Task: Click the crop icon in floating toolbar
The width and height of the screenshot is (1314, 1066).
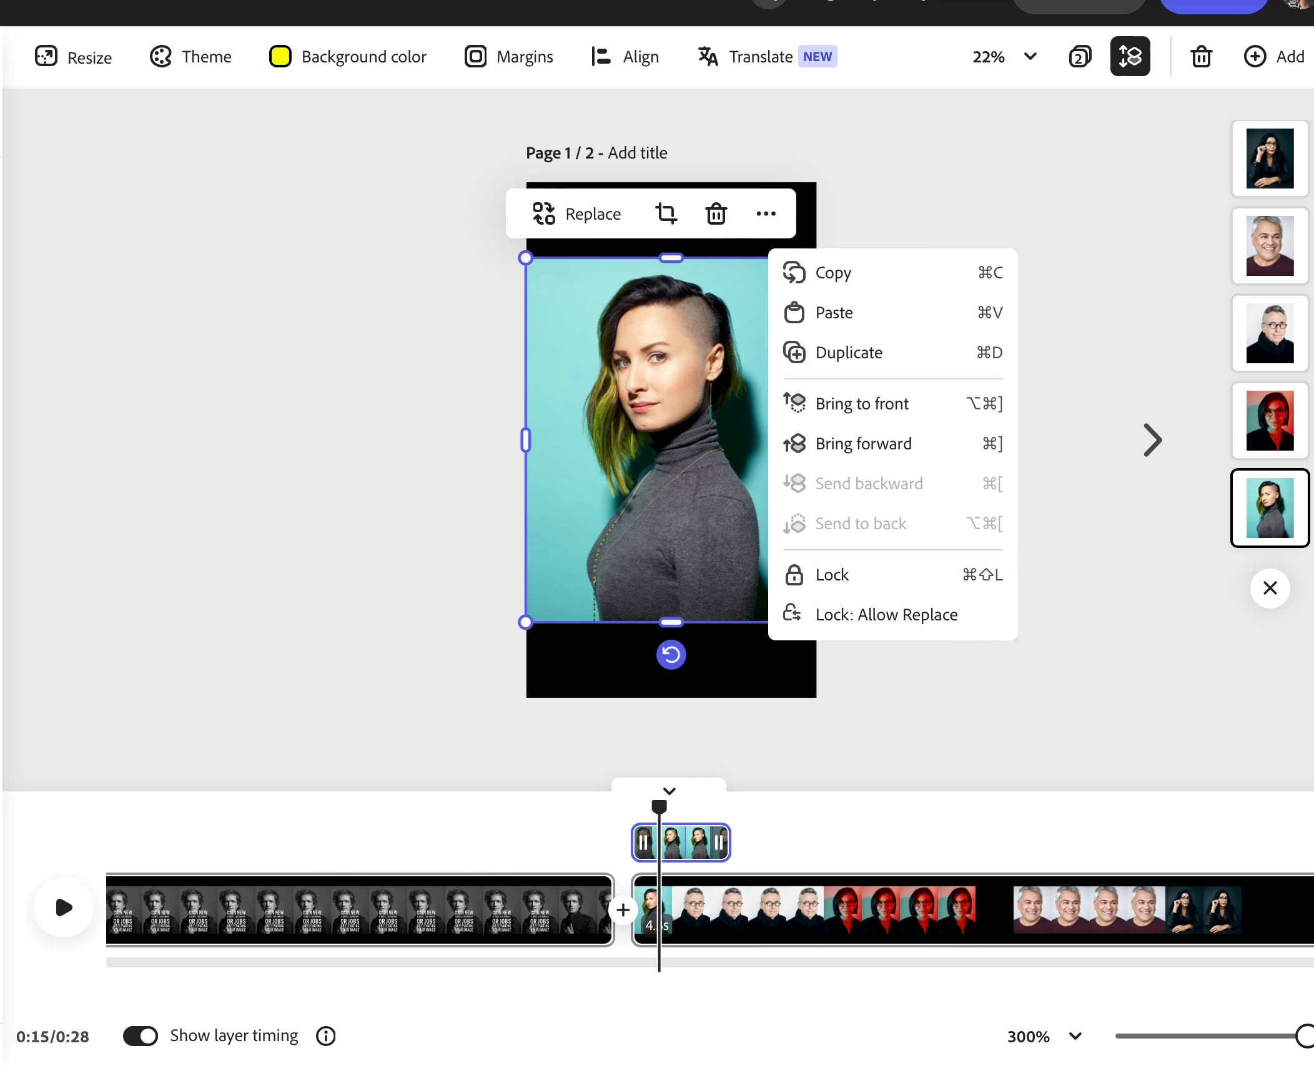Action: click(x=666, y=213)
